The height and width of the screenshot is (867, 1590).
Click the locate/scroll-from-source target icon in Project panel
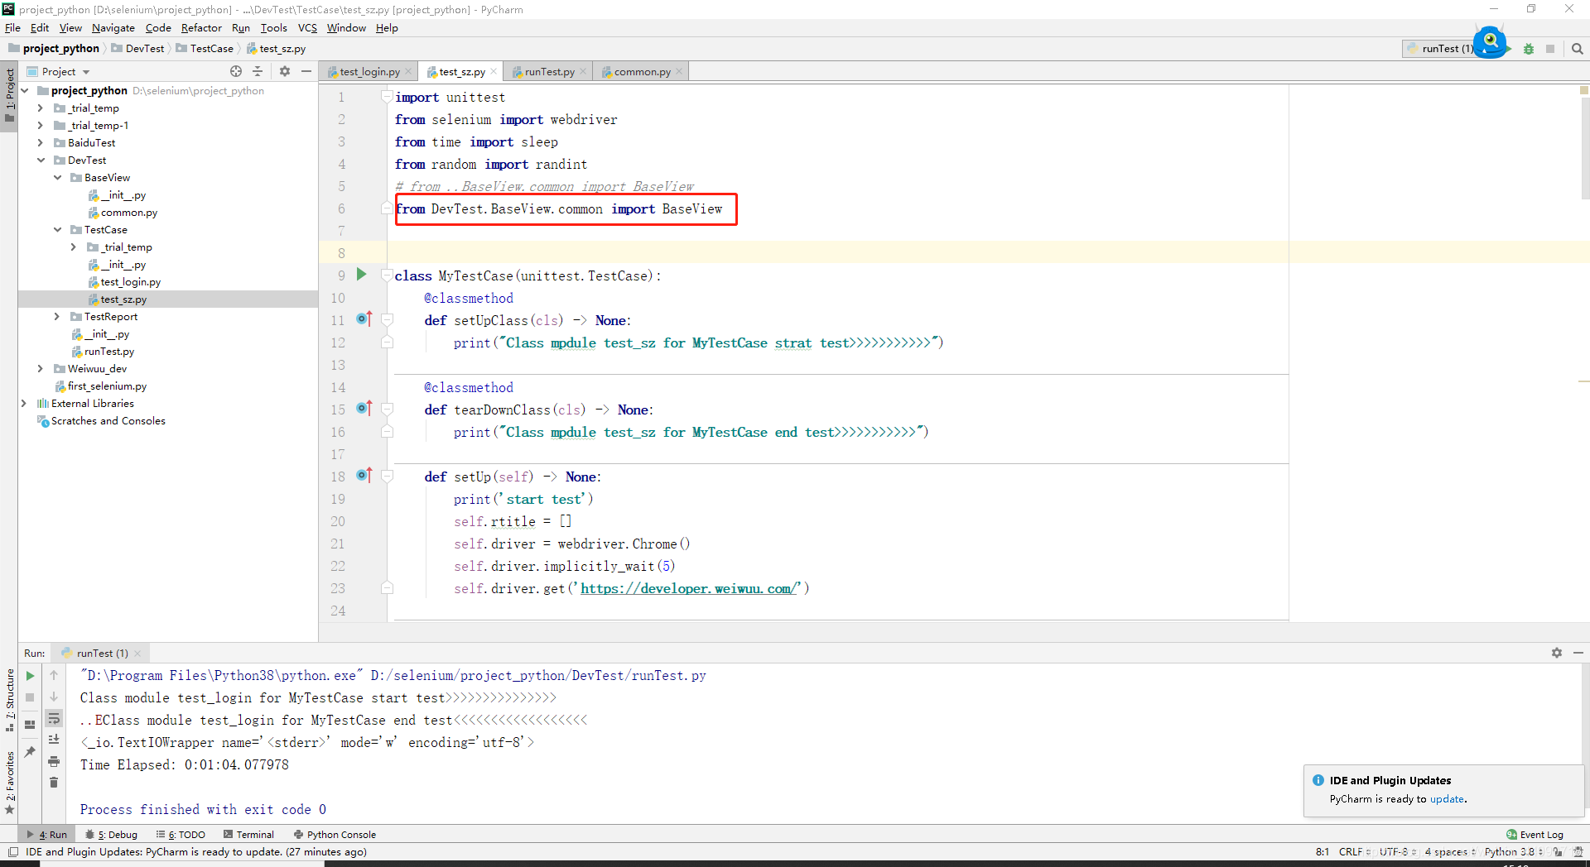(x=236, y=71)
